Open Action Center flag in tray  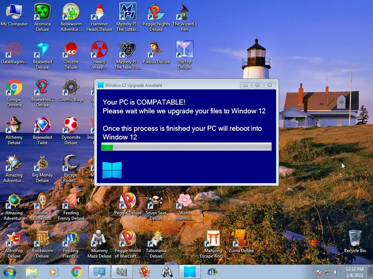point(319,272)
